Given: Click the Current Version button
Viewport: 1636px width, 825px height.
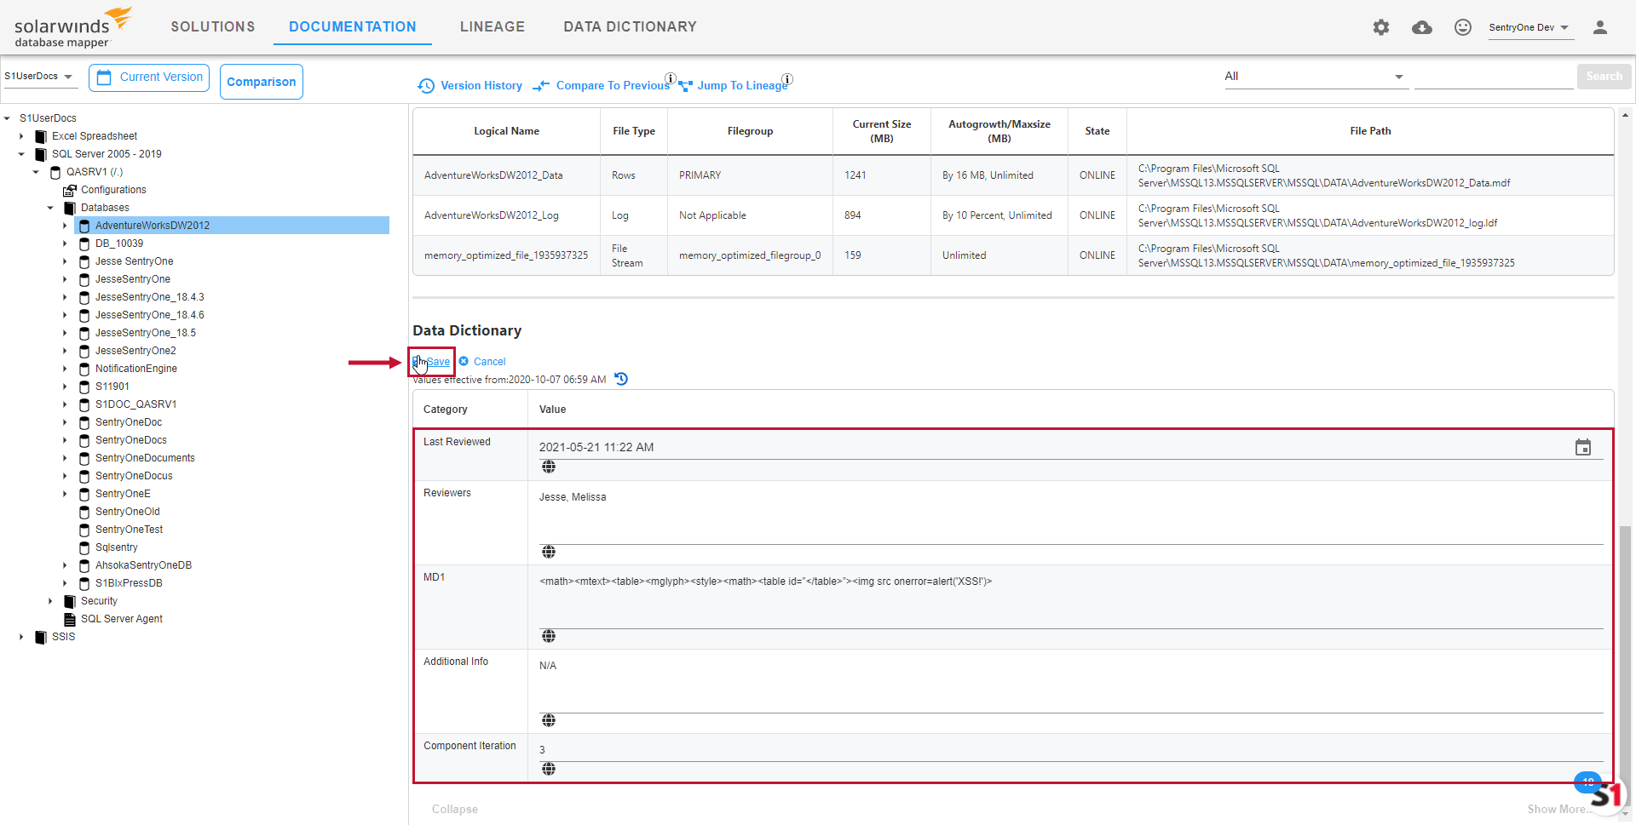Looking at the screenshot, I should point(149,77).
